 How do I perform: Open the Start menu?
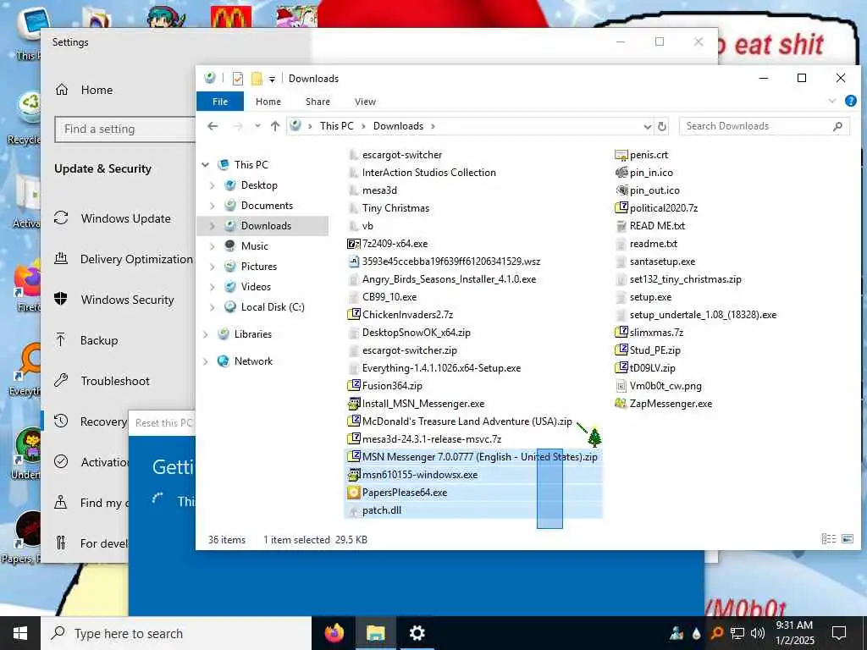pos(20,633)
